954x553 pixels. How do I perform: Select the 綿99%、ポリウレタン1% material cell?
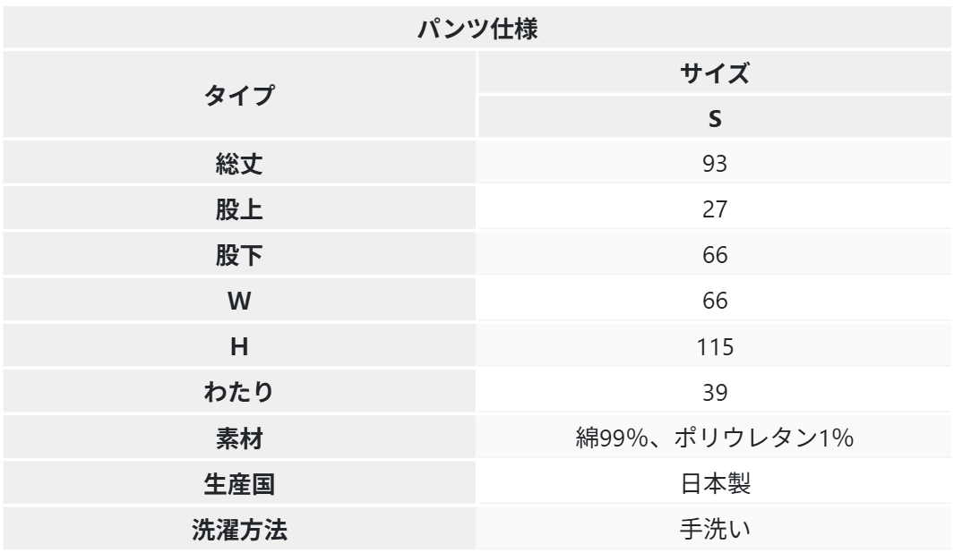click(714, 438)
